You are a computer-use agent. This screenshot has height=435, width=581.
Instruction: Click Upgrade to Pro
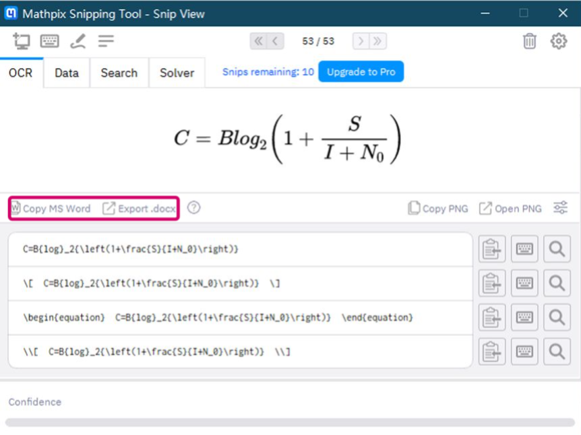point(361,70)
